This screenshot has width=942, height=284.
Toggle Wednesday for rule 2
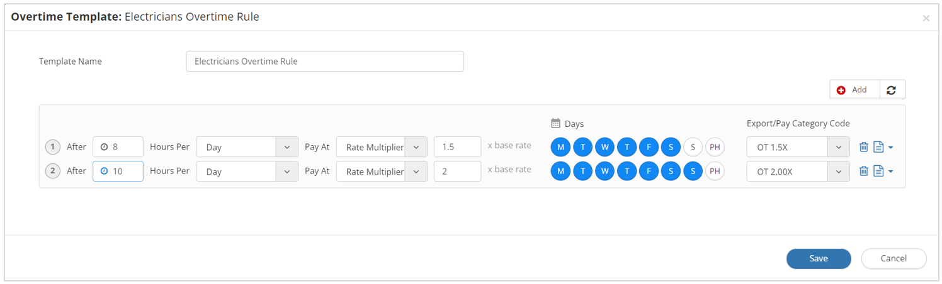tap(604, 171)
